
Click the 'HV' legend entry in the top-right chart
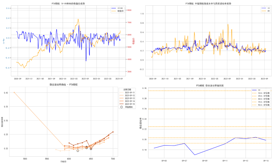(266, 11)
